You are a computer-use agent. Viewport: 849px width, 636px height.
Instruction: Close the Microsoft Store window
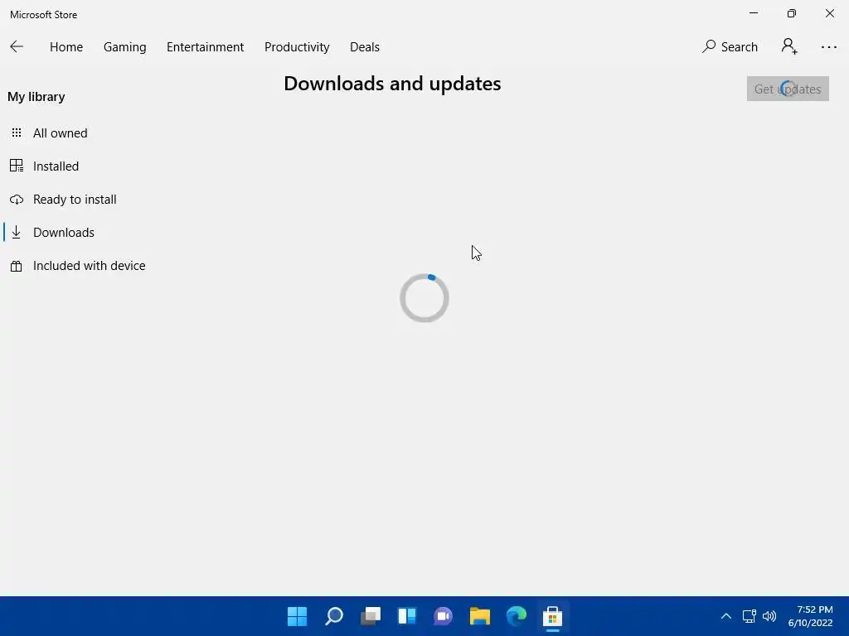[x=829, y=13]
